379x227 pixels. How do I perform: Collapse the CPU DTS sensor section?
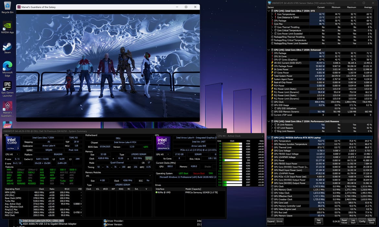[269, 11]
